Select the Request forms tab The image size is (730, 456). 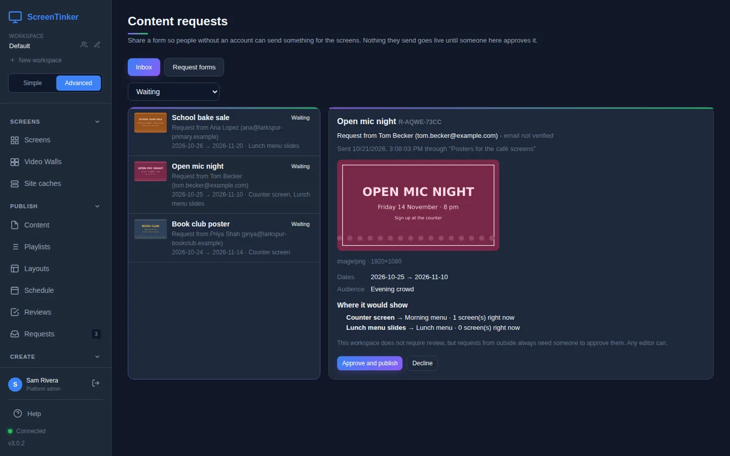click(x=194, y=67)
